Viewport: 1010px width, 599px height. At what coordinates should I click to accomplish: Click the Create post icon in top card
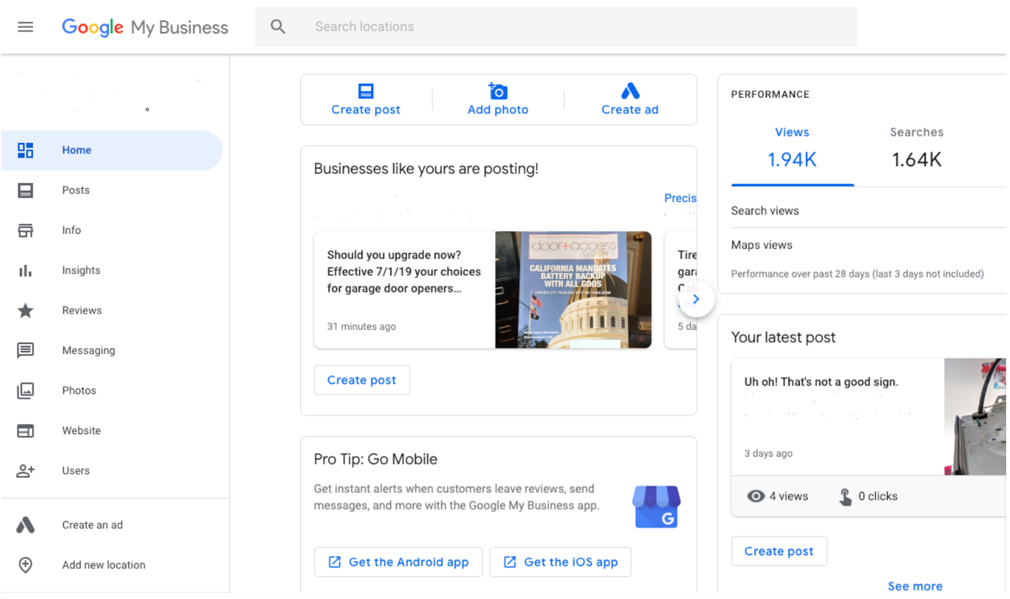coord(366,91)
